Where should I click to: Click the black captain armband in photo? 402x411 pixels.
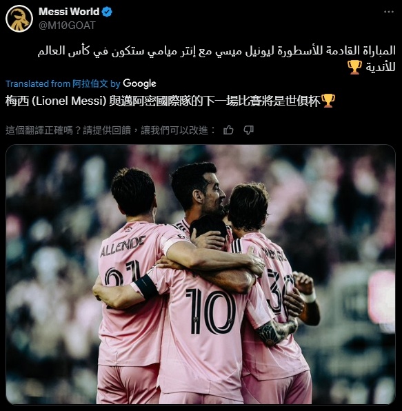145,286
